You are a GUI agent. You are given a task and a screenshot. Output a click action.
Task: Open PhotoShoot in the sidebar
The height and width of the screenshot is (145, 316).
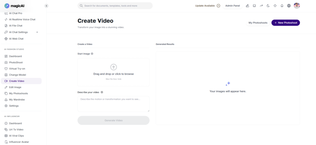pos(16,62)
